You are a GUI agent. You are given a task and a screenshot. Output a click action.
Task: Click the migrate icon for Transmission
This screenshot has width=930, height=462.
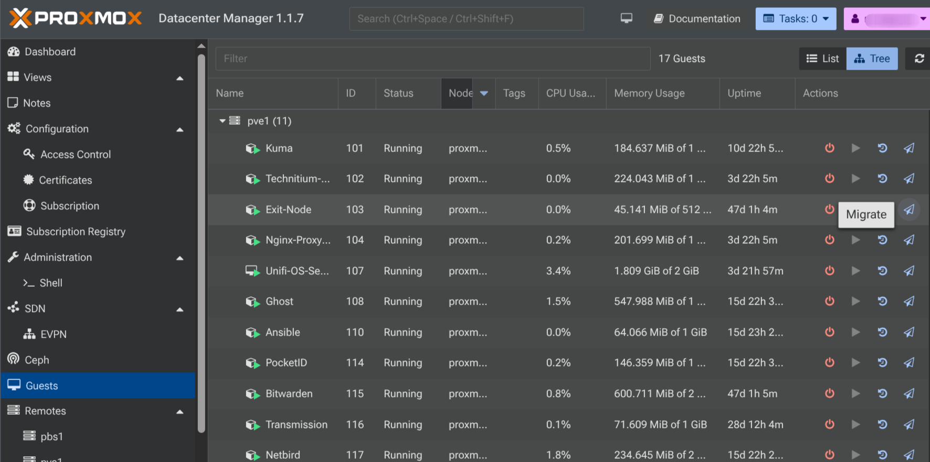click(909, 424)
